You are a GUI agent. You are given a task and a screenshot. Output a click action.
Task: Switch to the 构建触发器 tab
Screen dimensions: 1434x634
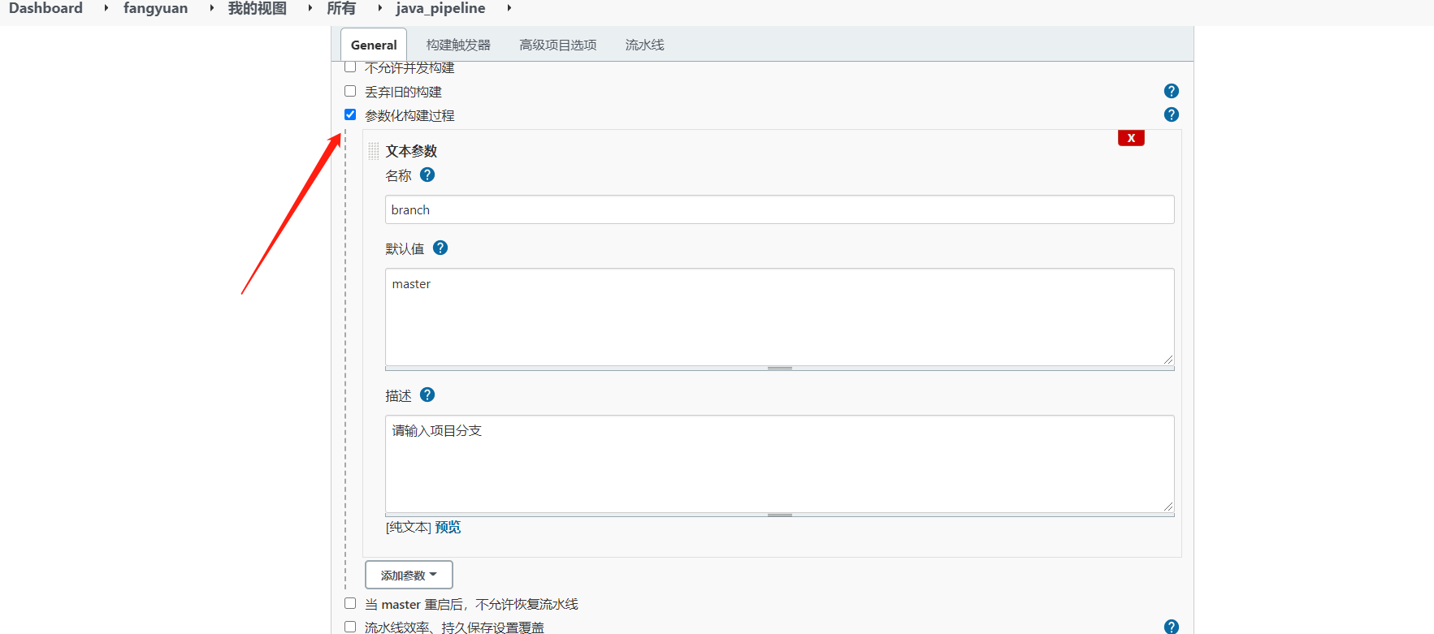(458, 45)
